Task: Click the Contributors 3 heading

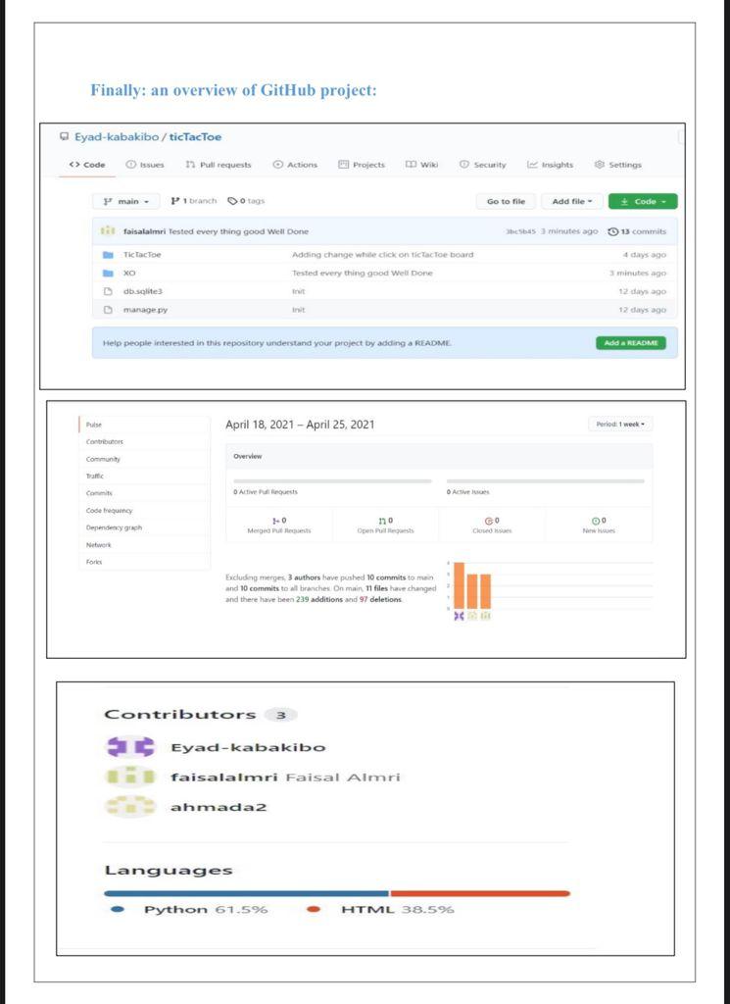Action: point(200,715)
